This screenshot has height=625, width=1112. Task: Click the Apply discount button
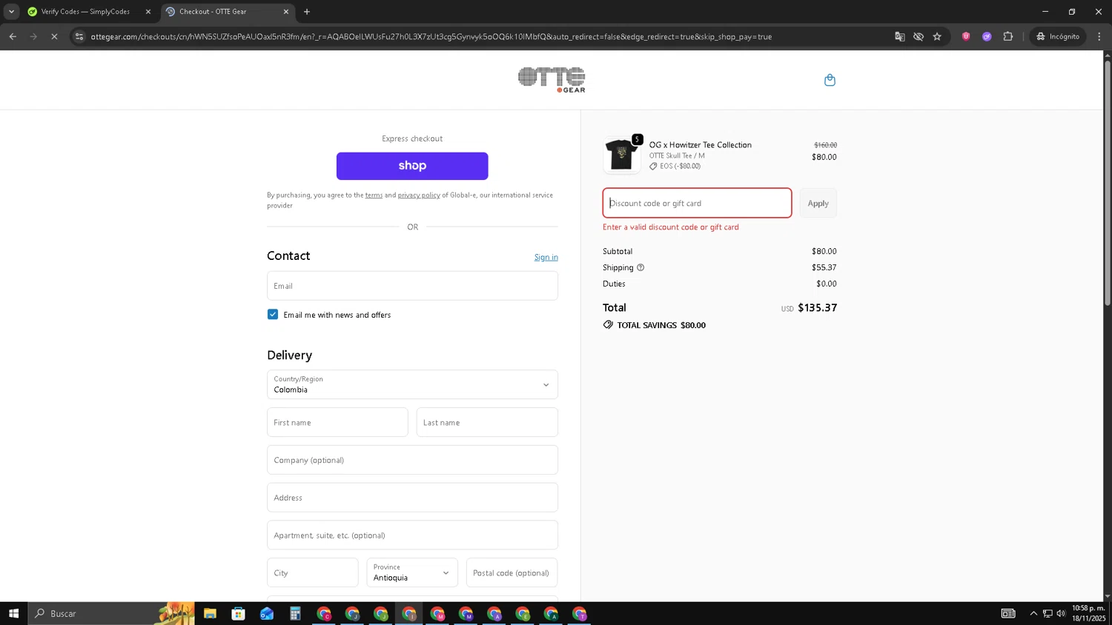(x=818, y=203)
